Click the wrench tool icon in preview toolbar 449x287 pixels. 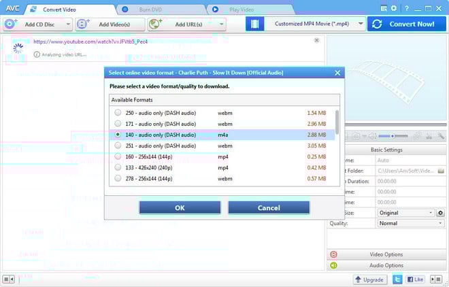tap(441, 136)
